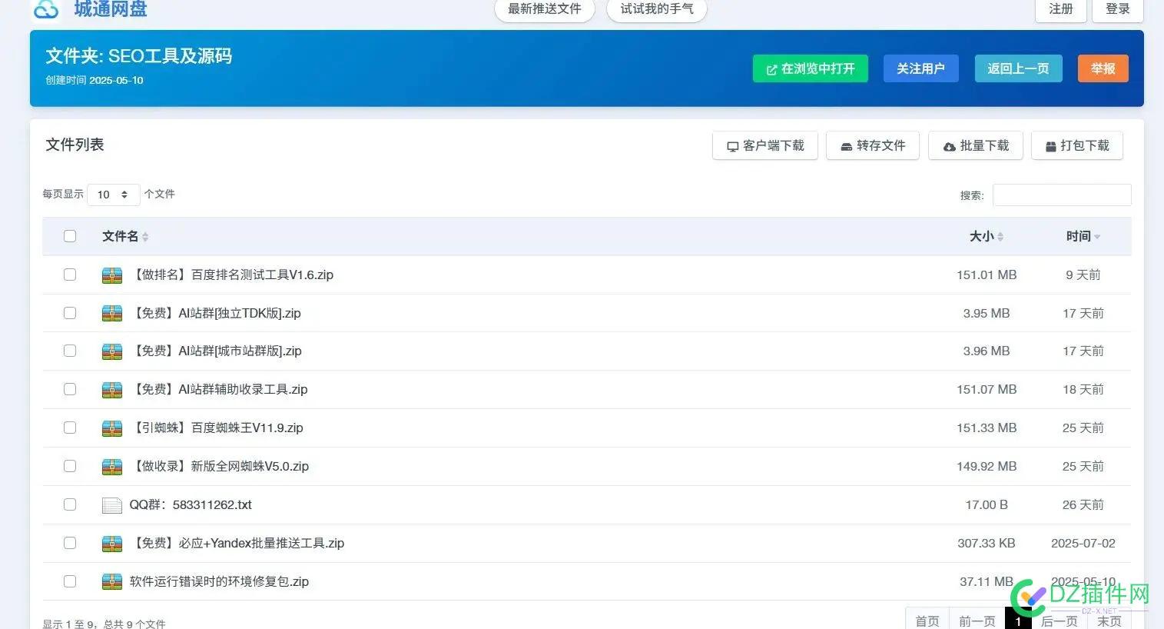
Task: Click zip icon of 百度排名测试工具V1.6.zip
Action: tap(112, 275)
